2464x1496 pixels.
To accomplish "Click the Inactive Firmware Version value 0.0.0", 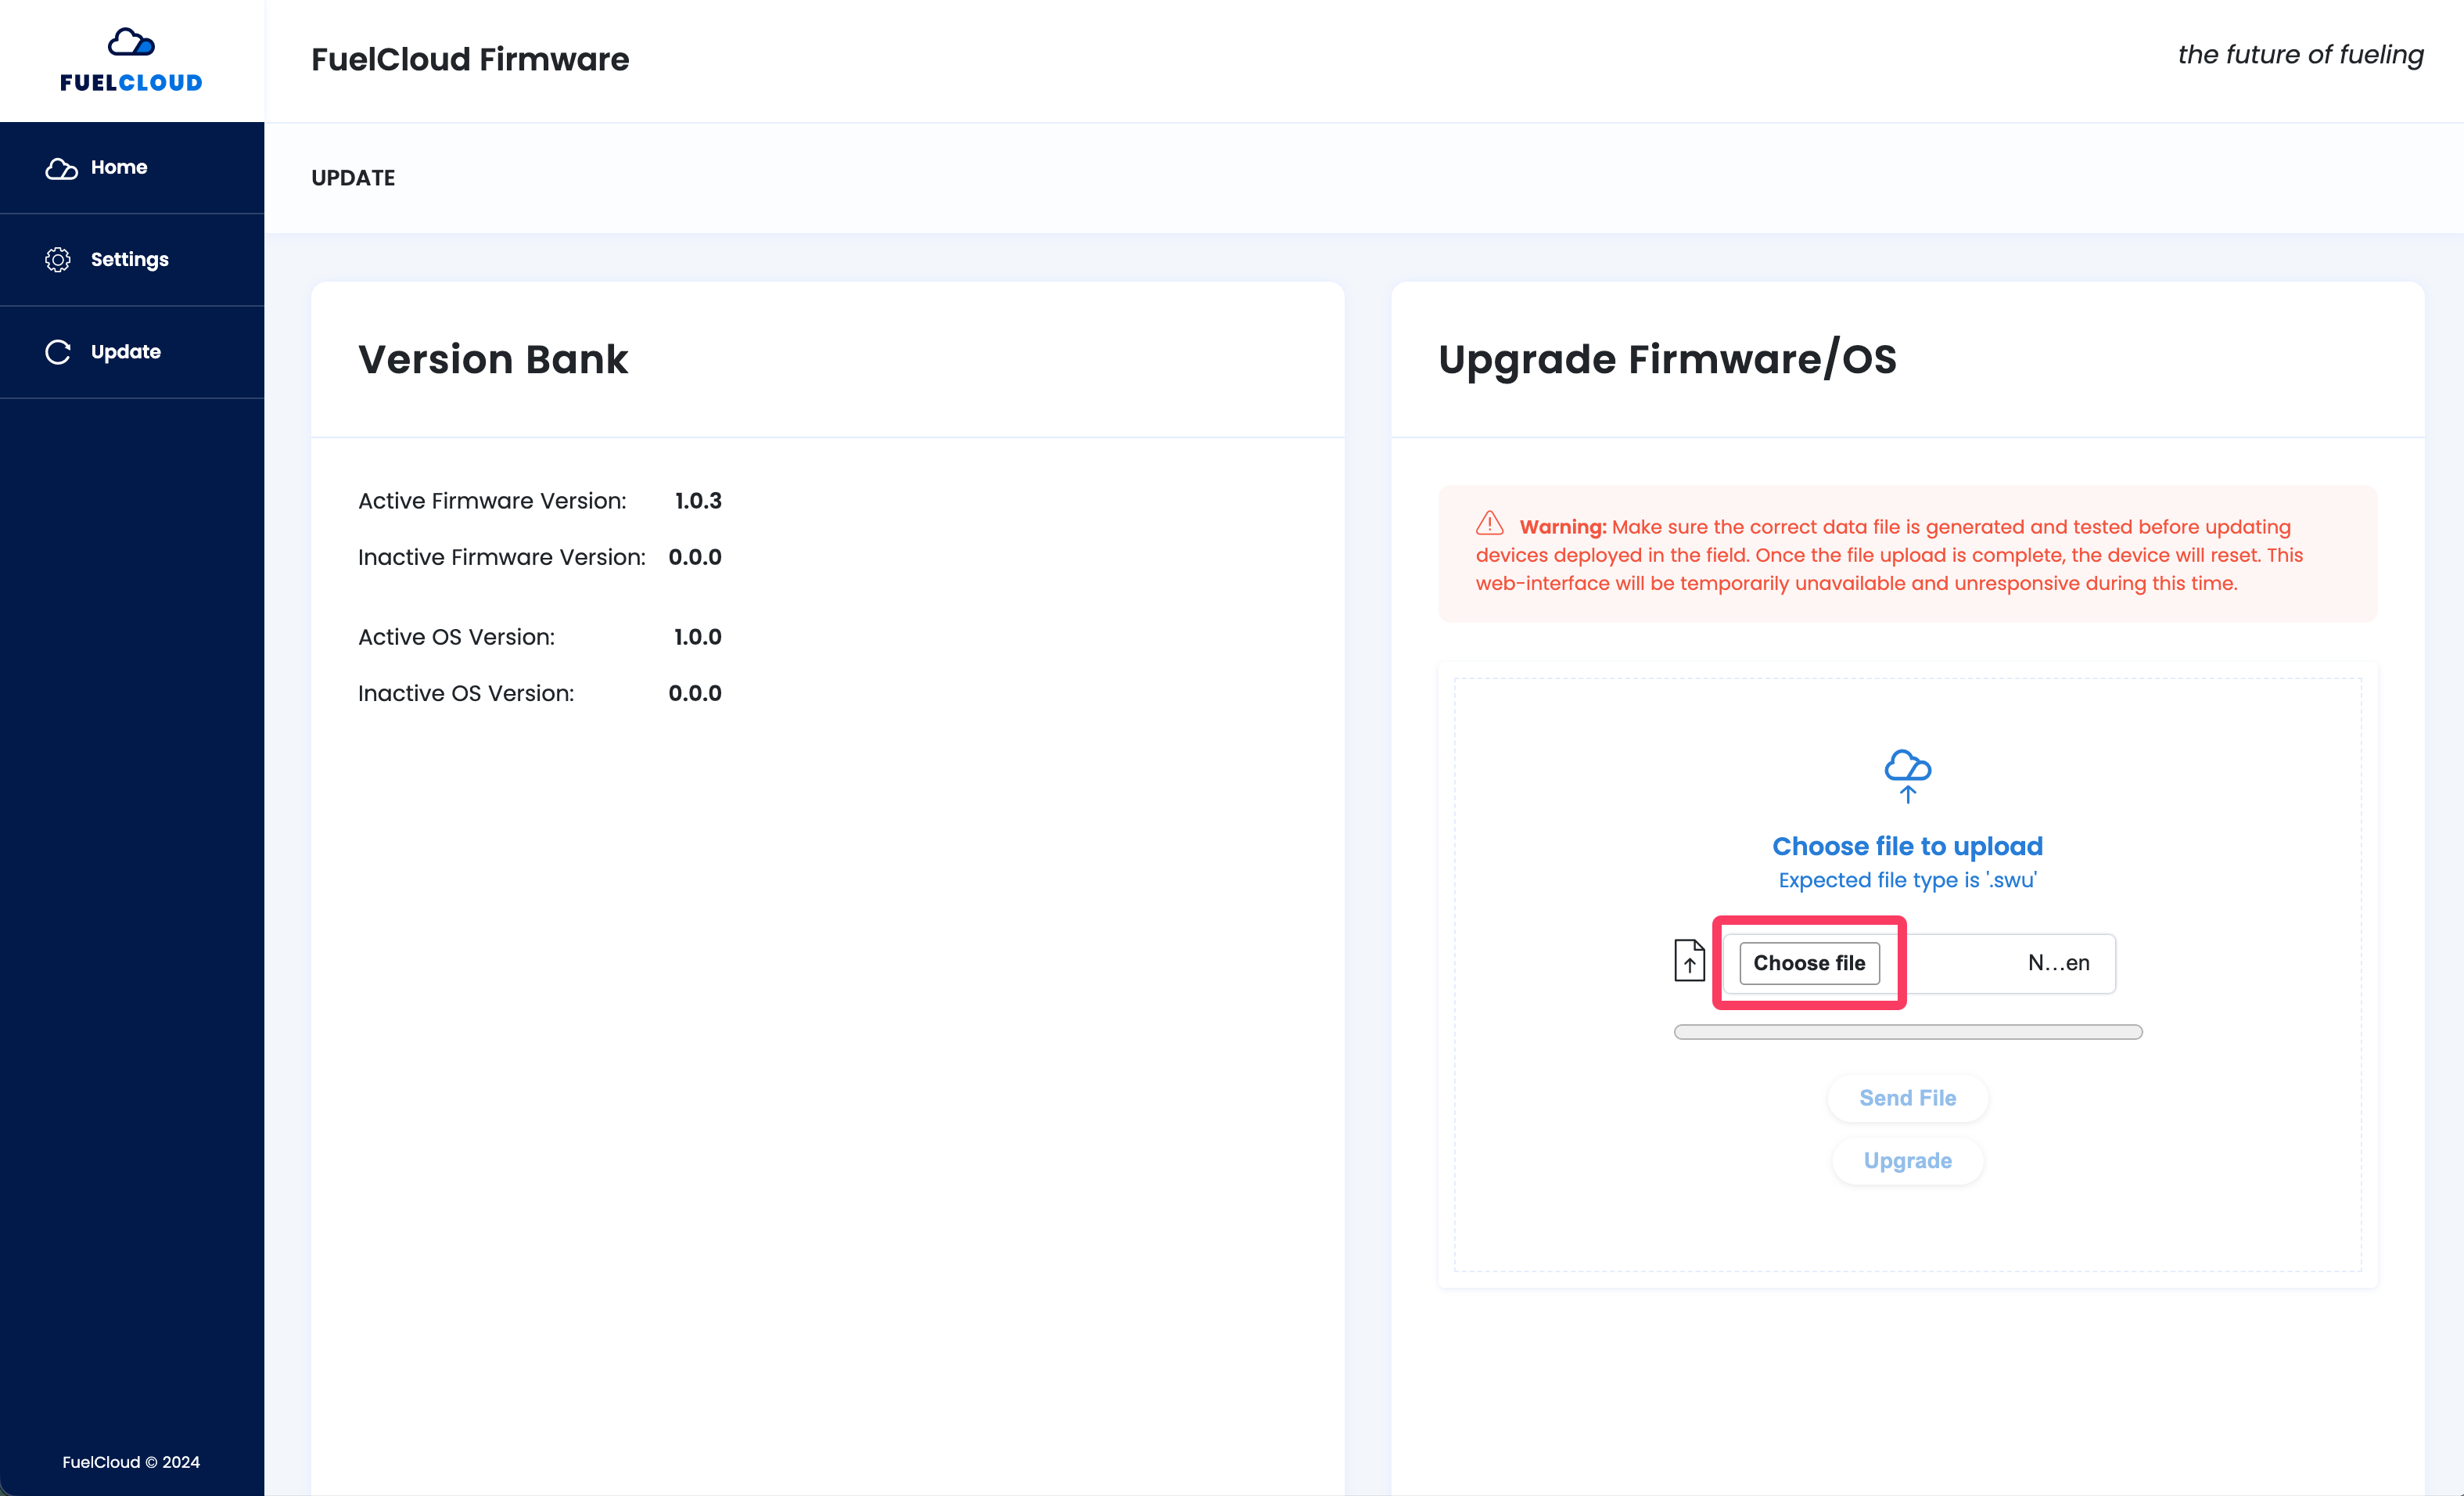I will click(695, 557).
